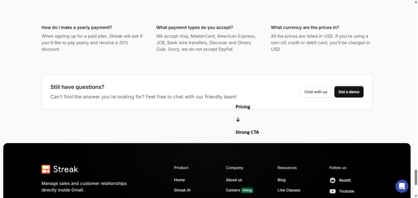Viewport: 418px width, 198px height.
Task: Click the Hiring badge next to Careers
Action: pos(247,190)
